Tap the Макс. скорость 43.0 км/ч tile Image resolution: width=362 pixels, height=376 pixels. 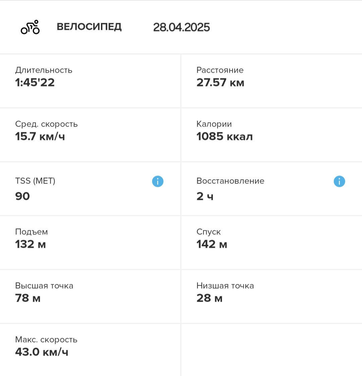[90, 350]
